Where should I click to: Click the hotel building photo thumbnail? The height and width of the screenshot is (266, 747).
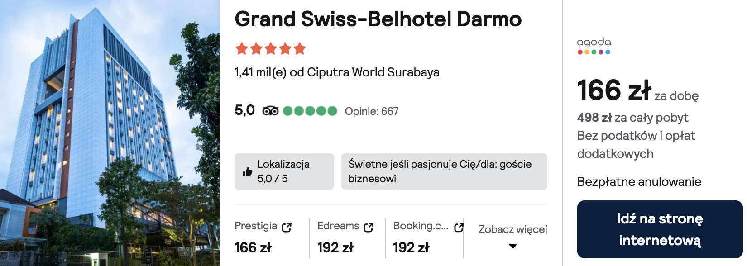110,133
